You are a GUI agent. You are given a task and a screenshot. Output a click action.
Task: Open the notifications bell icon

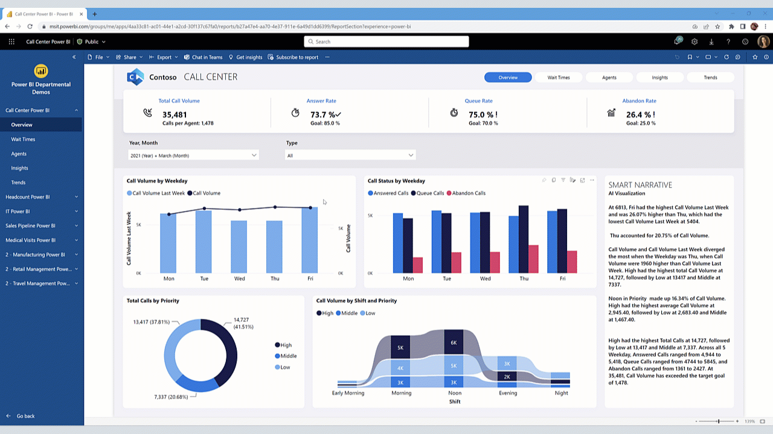(x=678, y=42)
